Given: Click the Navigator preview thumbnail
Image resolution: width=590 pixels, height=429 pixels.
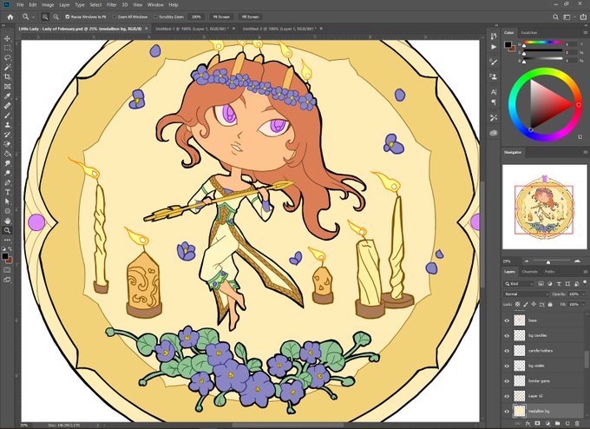Looking at the screenshot, I should pyautogui.click(x=545, y=207).
